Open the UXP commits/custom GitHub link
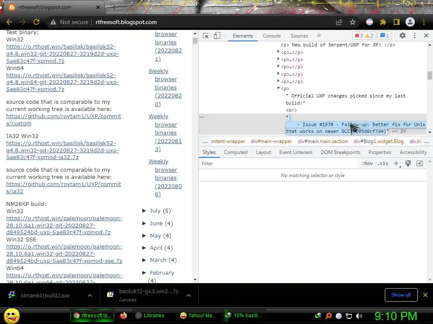Image resolution: width=433 pixels, height=324 pixels. 63,119
